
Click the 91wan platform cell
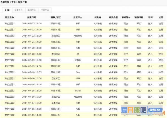point(78,91)
